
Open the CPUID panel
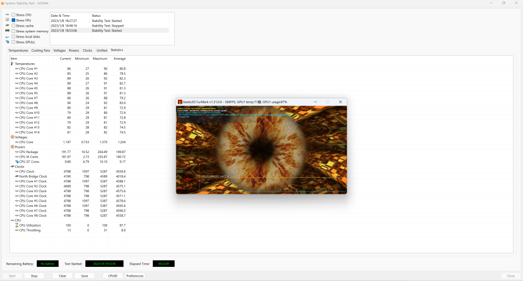113,276
